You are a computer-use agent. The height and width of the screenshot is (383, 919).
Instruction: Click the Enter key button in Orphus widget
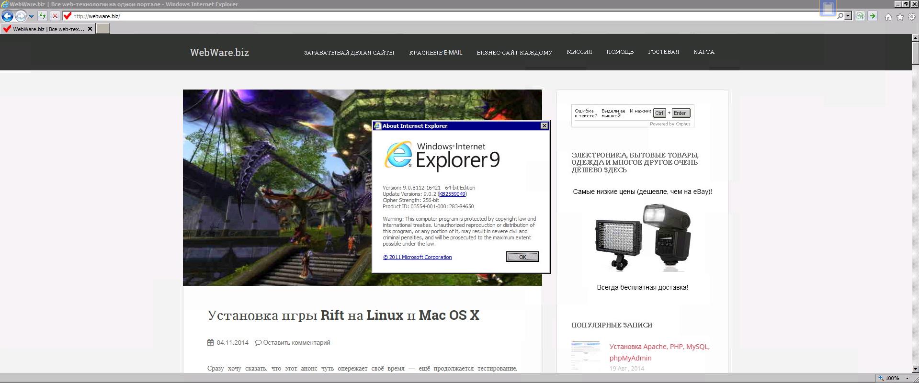click(x=681, y=113)
